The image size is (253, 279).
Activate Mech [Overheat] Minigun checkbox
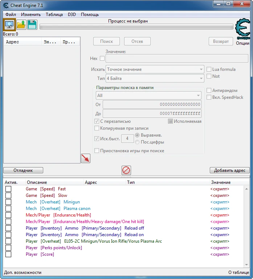point(8,202)
